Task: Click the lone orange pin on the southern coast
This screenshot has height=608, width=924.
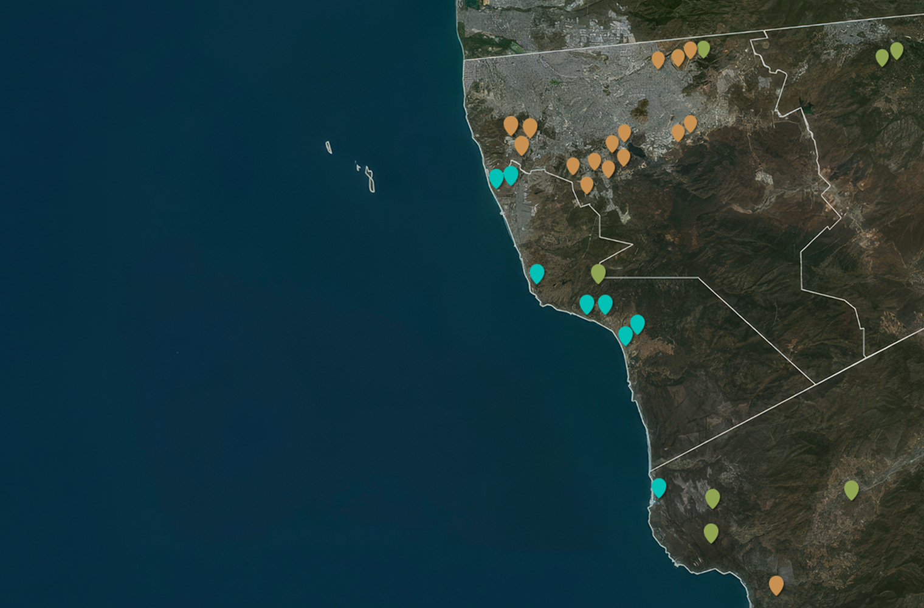Action: pyautogui.click(x=776, y=585)
